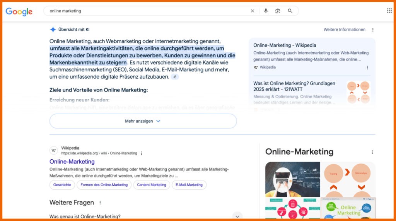Open the green Online Marketing graphic image
Screen dimensions: 396x221
pos(348,208)
